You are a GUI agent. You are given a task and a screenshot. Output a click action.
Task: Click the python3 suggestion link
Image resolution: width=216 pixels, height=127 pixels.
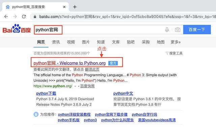click(x=90, y=120)
